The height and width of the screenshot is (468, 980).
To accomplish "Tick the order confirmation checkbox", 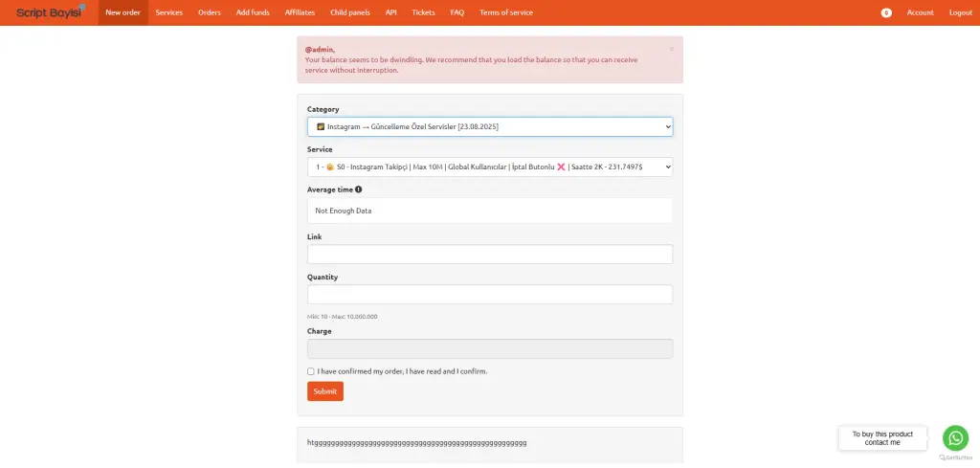I will tap(311, 371).
